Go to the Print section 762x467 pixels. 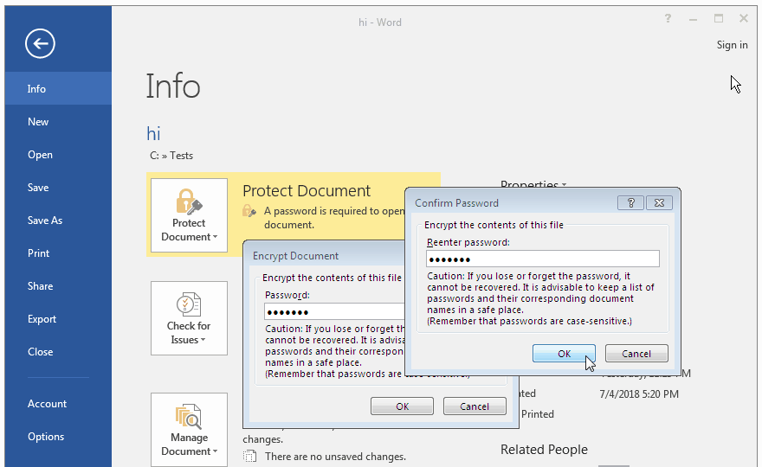coord(38,253)
